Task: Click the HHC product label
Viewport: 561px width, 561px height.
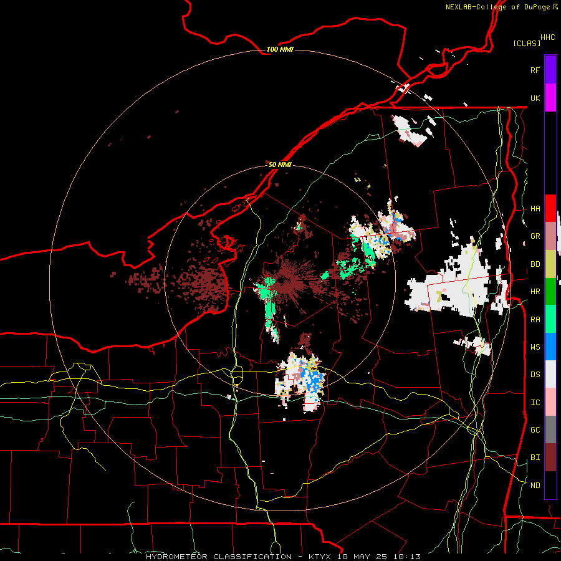Action: pyautogui.click(x=547, y=37)
